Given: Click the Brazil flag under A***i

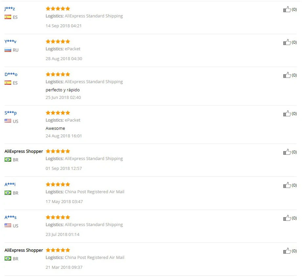Looking at the screenshot, I should [x=8, y=193].
